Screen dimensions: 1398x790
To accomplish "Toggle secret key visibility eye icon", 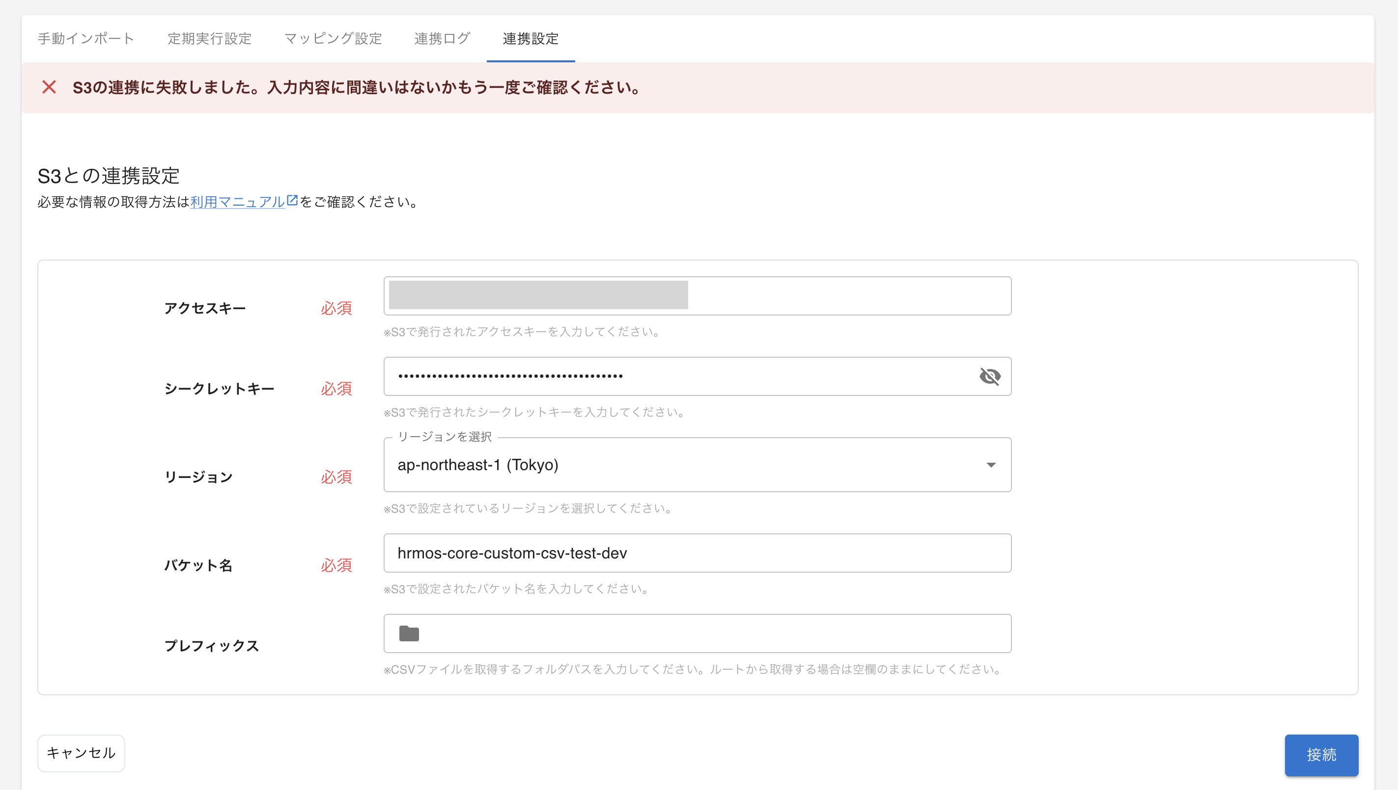I will click(x=990, y=376).
